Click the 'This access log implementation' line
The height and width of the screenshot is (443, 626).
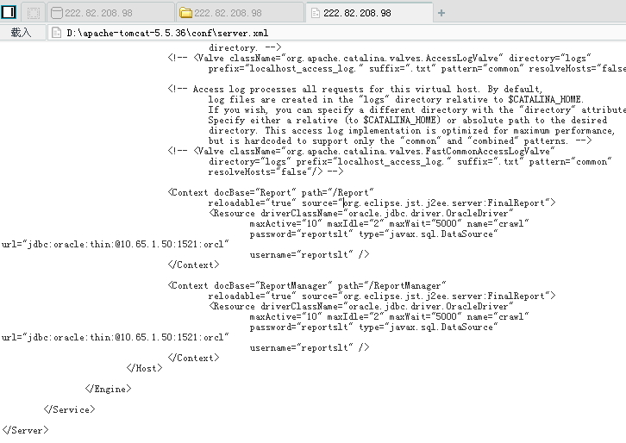(411, 130)
